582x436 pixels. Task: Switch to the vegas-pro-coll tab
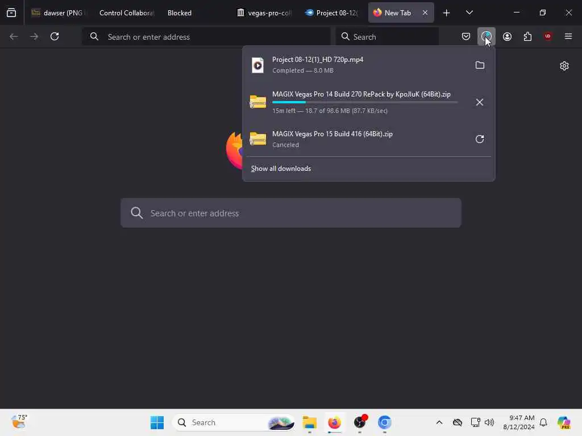[264, 12]
